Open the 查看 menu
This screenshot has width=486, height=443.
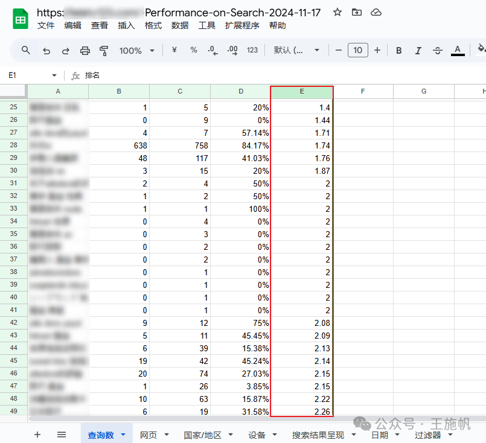coord(100,25)
